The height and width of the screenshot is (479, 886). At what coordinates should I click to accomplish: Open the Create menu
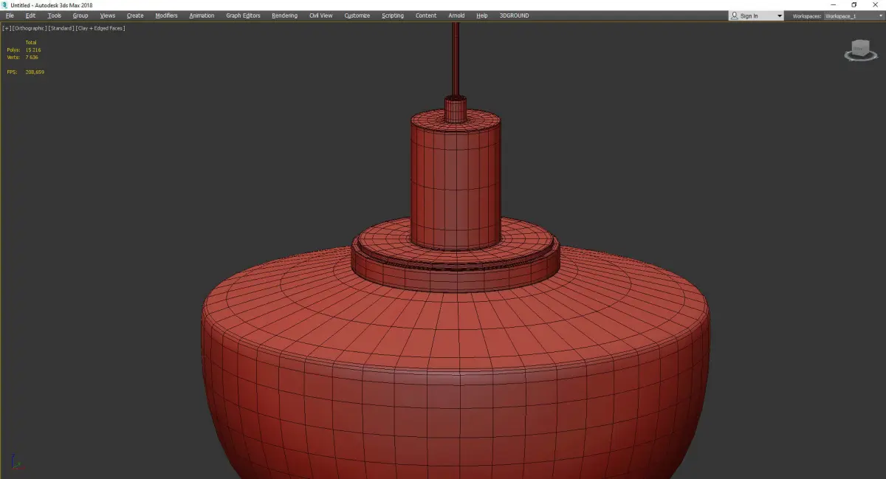(135, 15)
